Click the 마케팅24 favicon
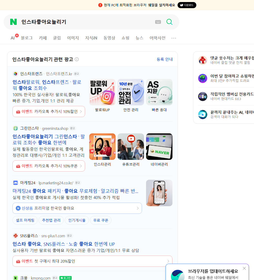 (15, 183)
